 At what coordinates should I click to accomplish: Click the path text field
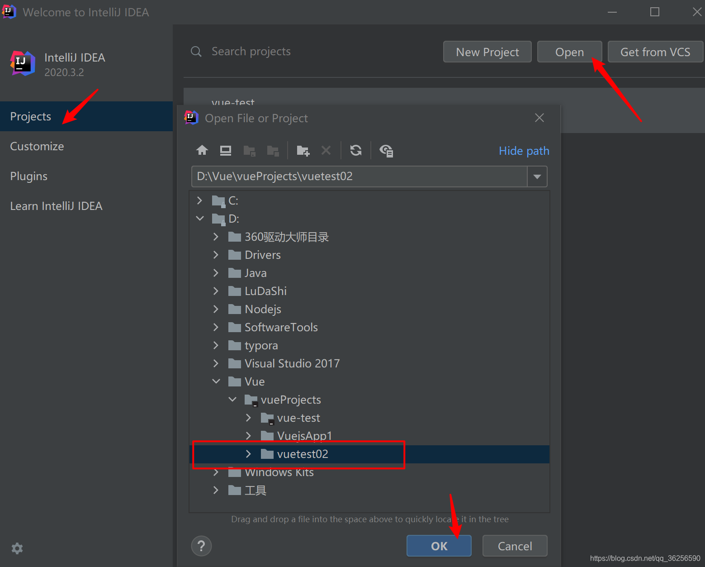360,176
